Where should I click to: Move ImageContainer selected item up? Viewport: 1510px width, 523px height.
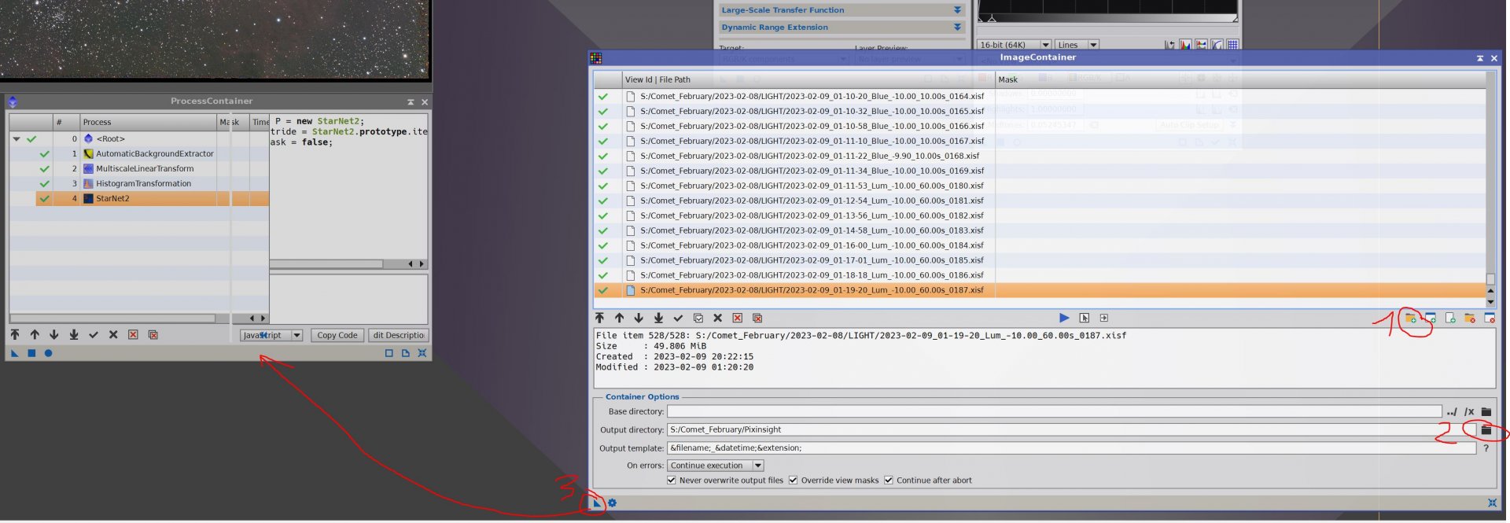coord(619,318)
